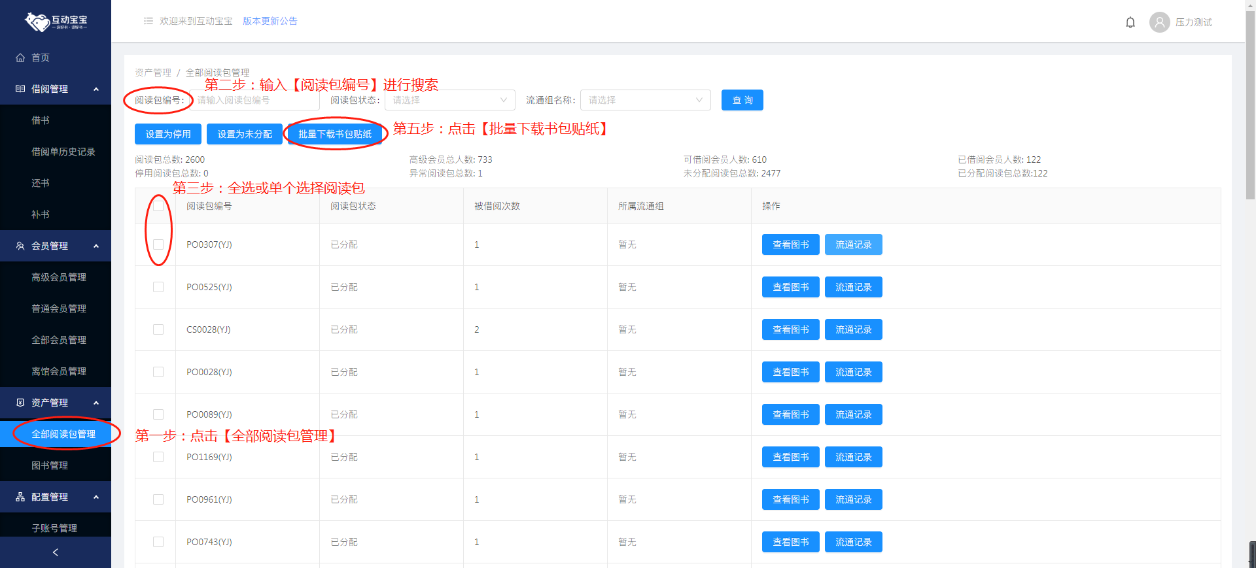The width and height of the screenshot is (1256, 568).
Task: Click 资产管理 breadcrumb link
Action: click(153, 73)
